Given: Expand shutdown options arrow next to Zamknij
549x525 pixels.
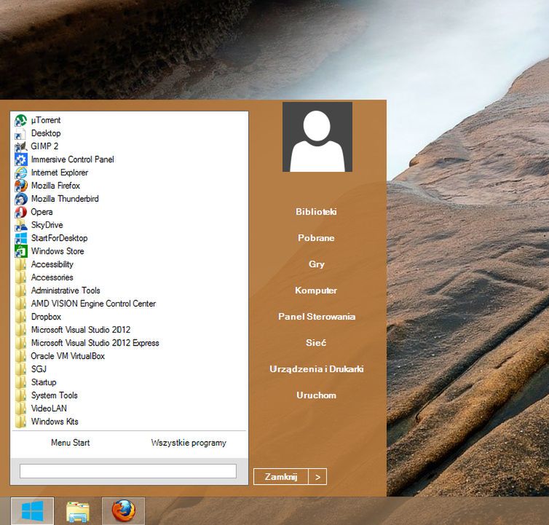Looking at the screenshot, I should click(x=317, y=477).
